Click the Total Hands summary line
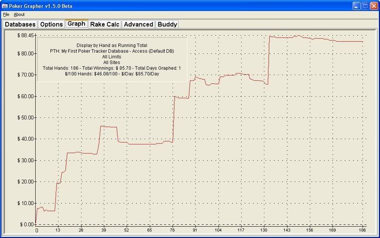380x238 pixels. coord(111,68)
